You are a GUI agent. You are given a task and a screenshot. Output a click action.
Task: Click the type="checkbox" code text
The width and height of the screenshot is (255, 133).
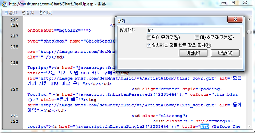tap(47, 41)
